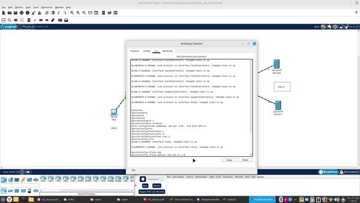Select the Place Note tool

[x=29, y=20]
